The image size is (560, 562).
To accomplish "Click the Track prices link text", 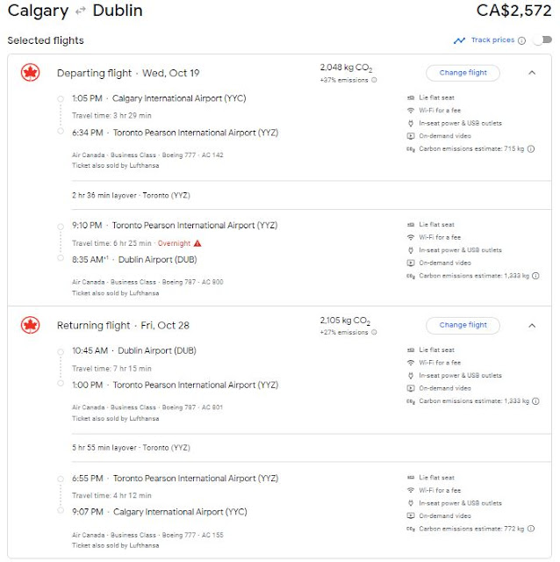I will [492, 40].
